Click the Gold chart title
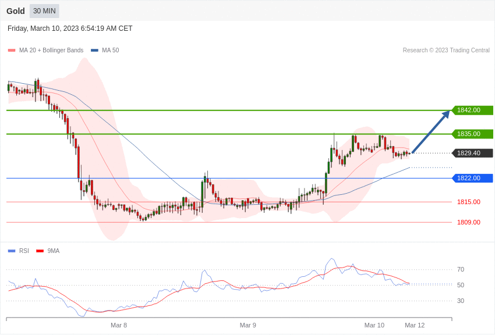Image resolution: width=495 pixels, height=335 pixels. pos(16,11)
